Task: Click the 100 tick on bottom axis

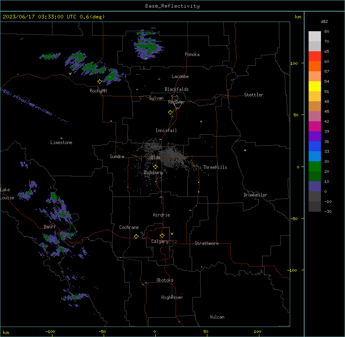Action: 257,331
